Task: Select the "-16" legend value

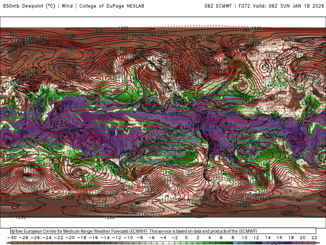Action: click(93, 238)
